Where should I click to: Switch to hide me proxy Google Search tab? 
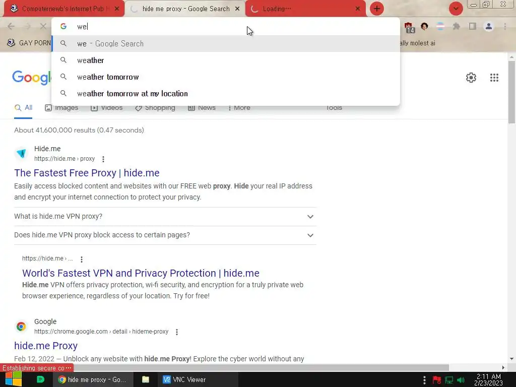click(x=185, y=9)
